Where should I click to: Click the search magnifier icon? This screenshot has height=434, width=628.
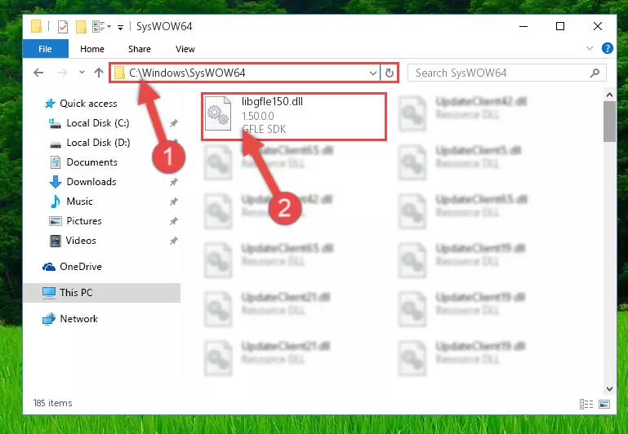pos(595,73)
